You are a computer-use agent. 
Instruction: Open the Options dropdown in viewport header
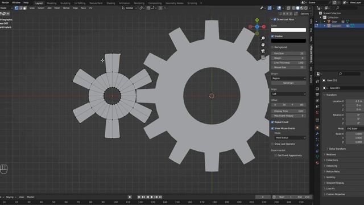coord(306,14)
